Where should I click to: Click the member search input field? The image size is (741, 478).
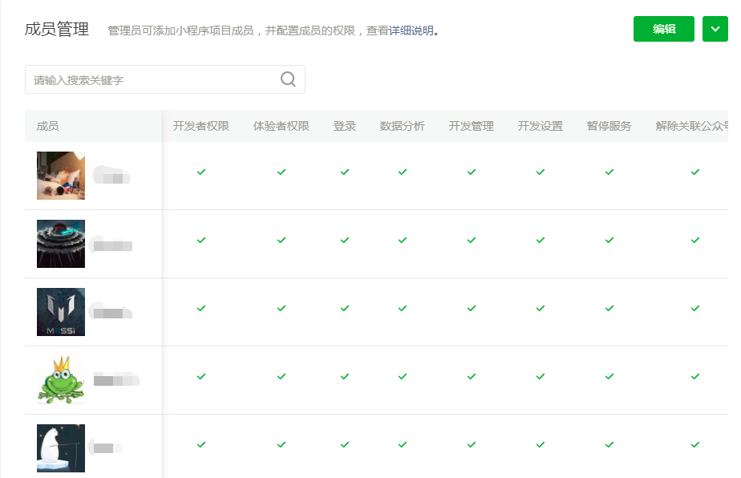tap(152, 80)
